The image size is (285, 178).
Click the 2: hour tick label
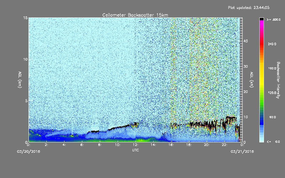pyautogui.click(x=47, y=145)
